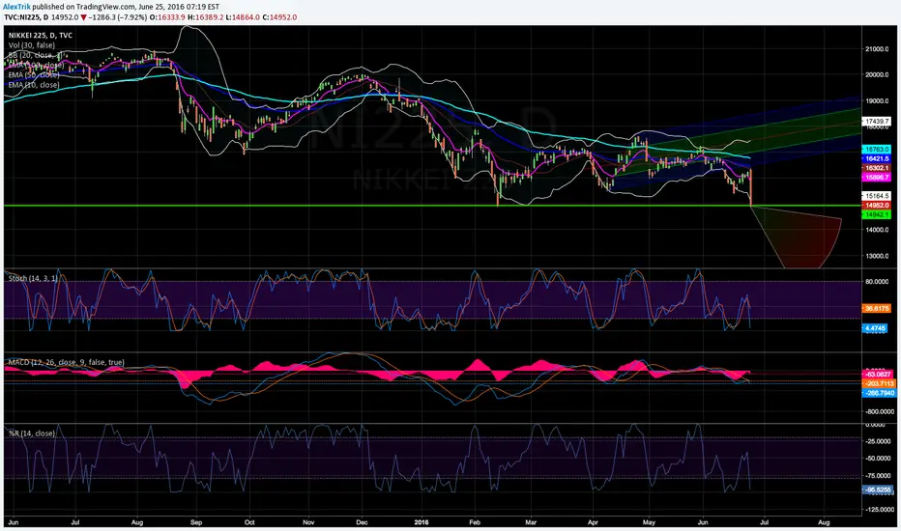This screenshot has width=901, height=531.
Task: Click the Dec label on time axis
Action: [362, 522]
